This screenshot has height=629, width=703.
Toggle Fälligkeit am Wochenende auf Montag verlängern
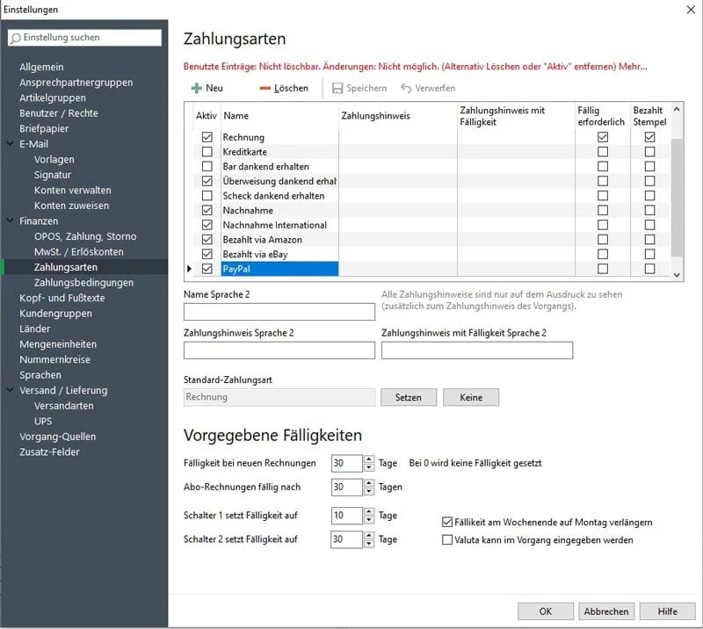point(447,523)
